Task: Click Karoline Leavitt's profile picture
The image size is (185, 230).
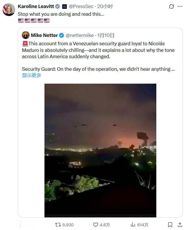Action: pos(9,9)
